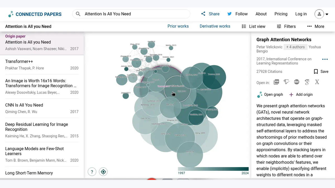Click the Cho, 2014 graph node

(x=145, y=121)
